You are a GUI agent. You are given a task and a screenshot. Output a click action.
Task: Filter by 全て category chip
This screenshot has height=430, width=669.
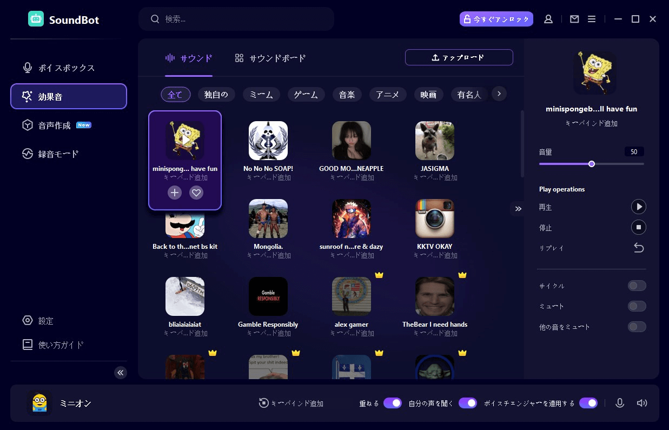tap(175, 94)
